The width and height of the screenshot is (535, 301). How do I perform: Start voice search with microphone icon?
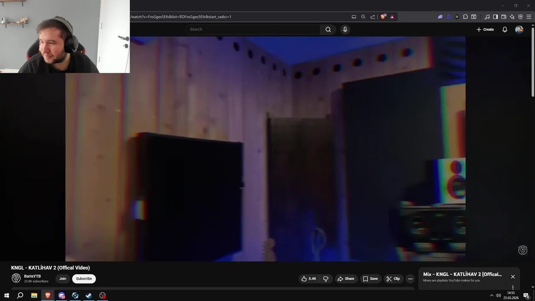click(x=345, y=29)
